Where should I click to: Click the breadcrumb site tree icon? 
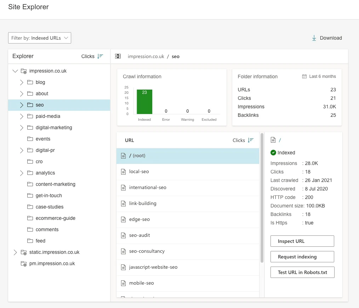point(118,56)
